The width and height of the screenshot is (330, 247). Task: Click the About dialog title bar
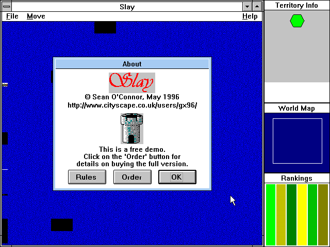click(132, 64)
